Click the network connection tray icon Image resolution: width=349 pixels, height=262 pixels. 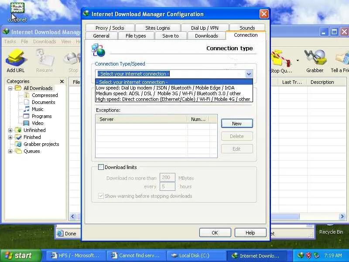pyautogui.click(x=316, y=255)
